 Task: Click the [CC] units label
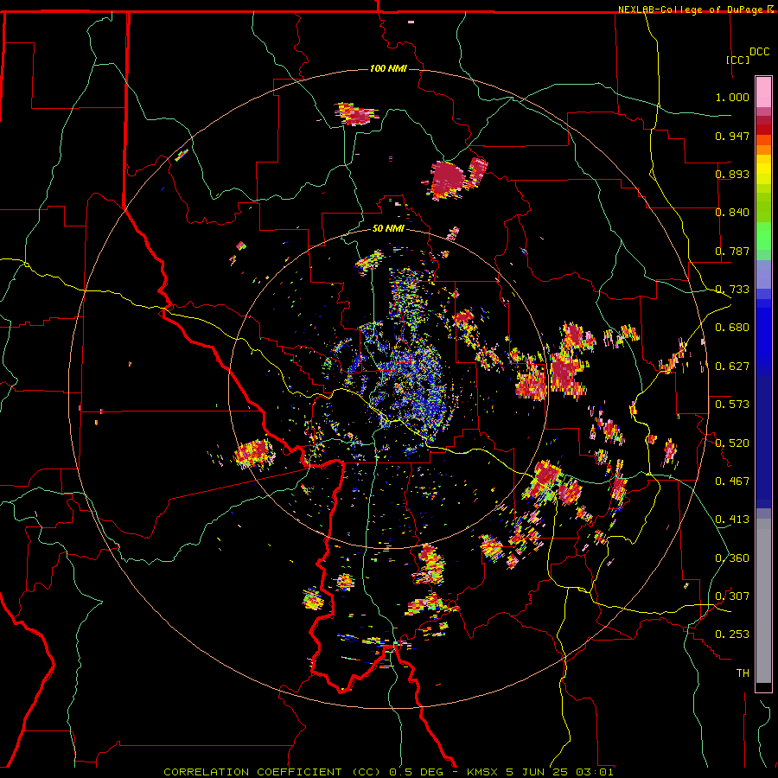(737, 60)
